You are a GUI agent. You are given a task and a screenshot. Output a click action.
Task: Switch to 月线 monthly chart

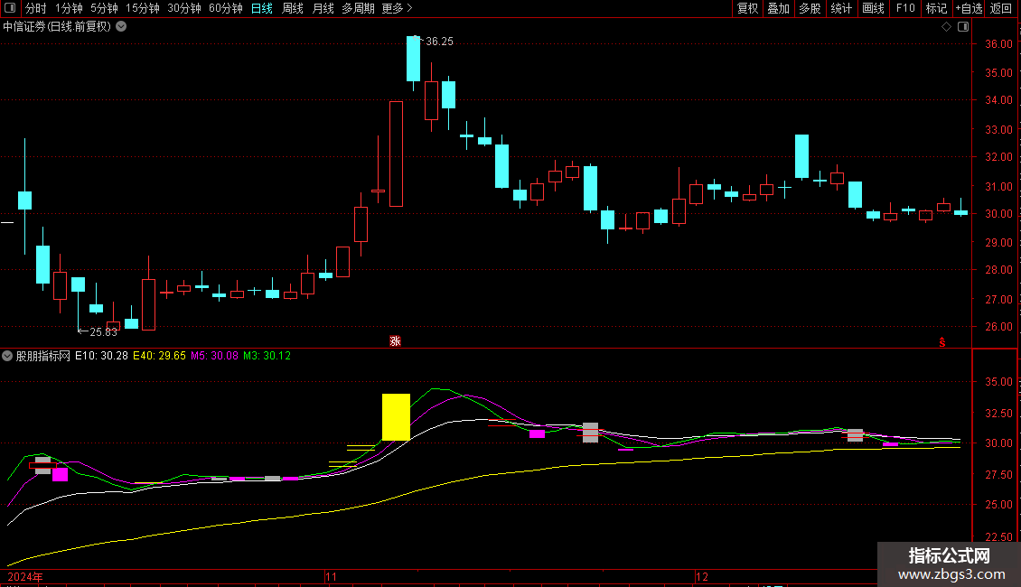(x=323, y=8)
